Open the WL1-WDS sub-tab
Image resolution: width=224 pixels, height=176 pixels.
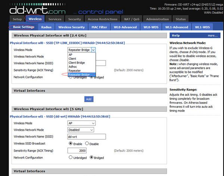pos(202,27)
